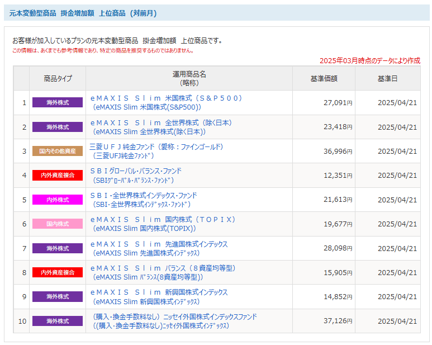
Task: Select price 27,091円 cell
Action: click(x=324, y=102)
